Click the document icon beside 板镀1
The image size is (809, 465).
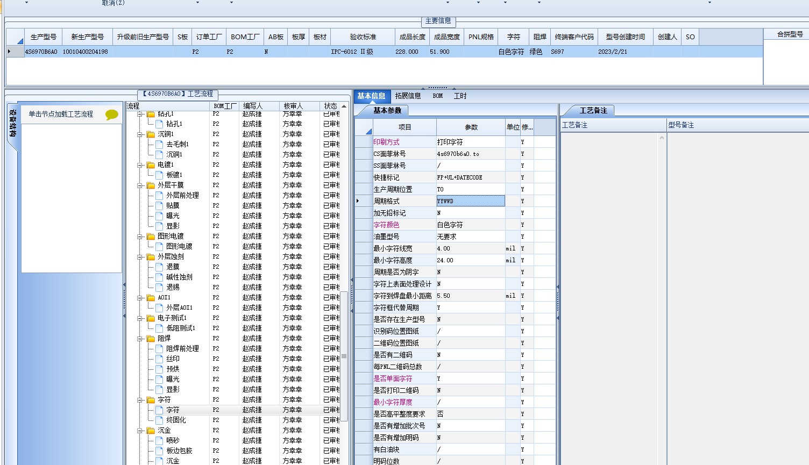[x=159, y=175]
